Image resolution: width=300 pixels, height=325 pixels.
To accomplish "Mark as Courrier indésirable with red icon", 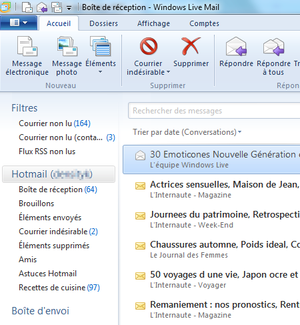I will coord(149,46).
